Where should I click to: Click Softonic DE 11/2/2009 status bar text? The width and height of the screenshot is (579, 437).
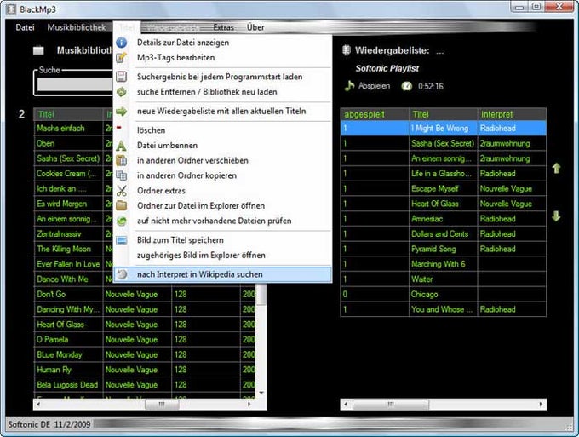click(49, 424)
